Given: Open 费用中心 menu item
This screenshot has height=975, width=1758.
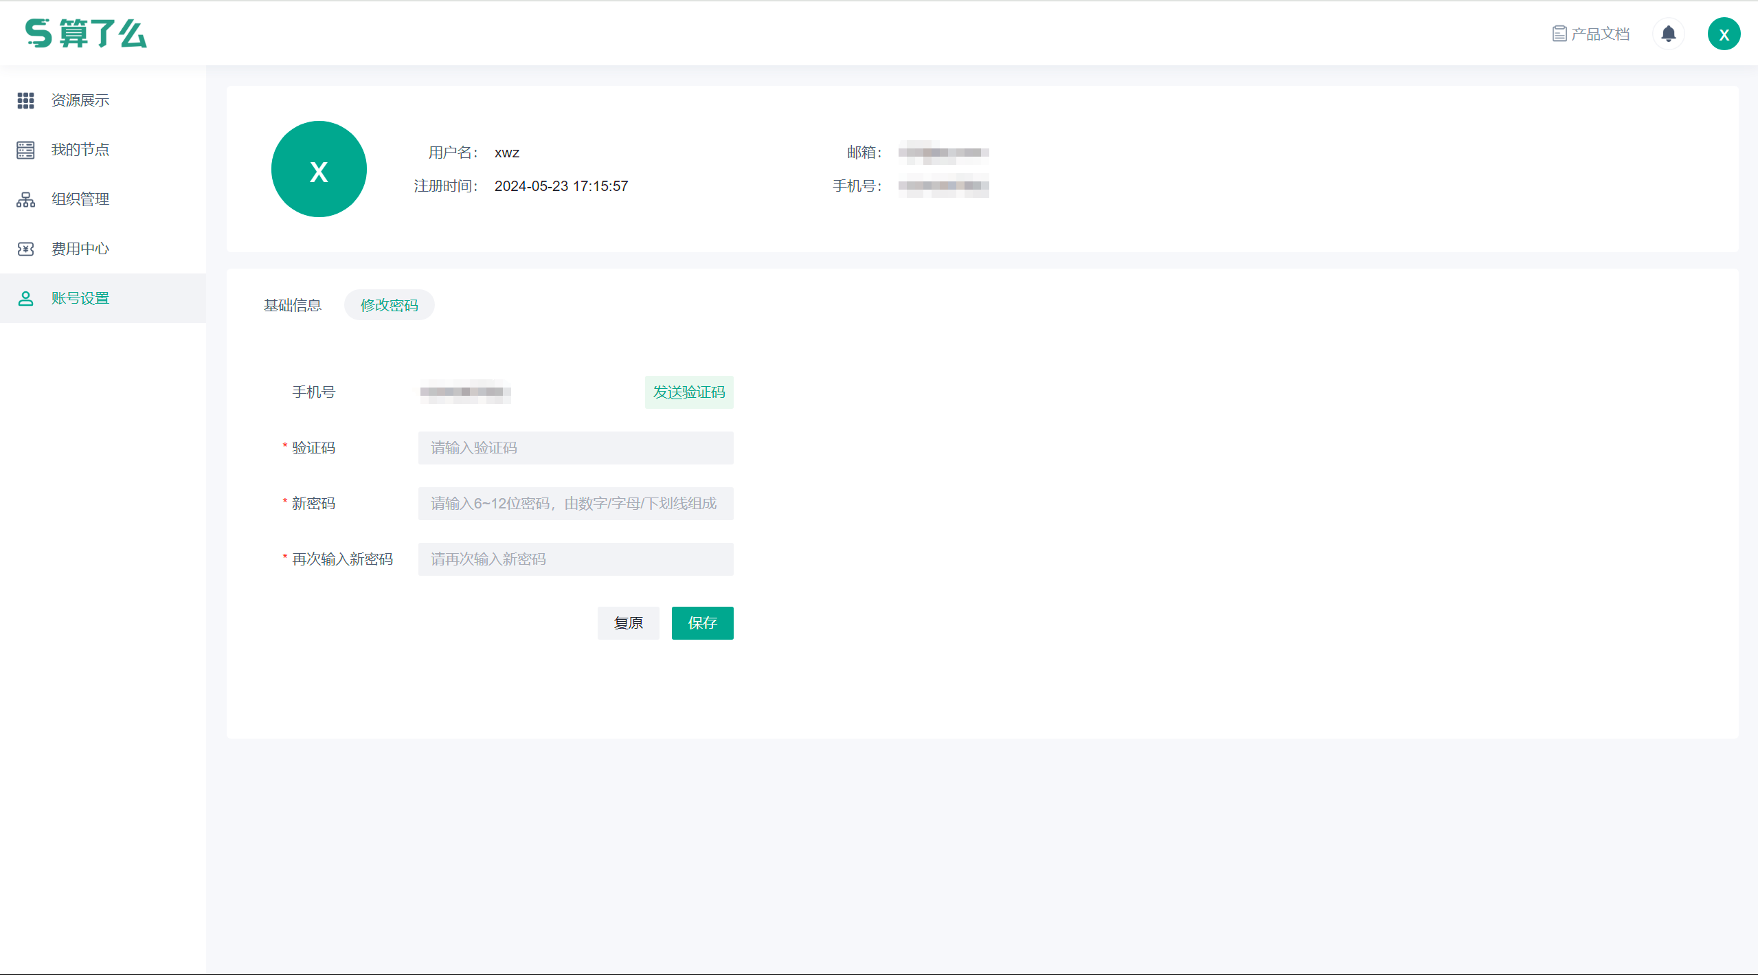Looking at the screenshot, I should point(80,249).
